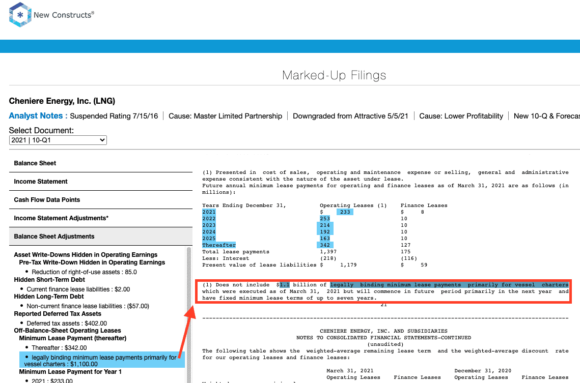Click the highlighted year 2023 cell
Image resolution: width=580 pixels, height=383 pixels.
click(209, 225)
